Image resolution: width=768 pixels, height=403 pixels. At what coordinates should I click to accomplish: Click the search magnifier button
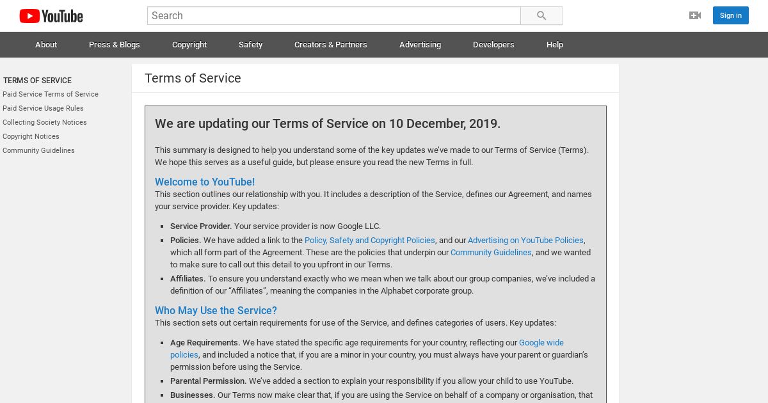point(541,16)
